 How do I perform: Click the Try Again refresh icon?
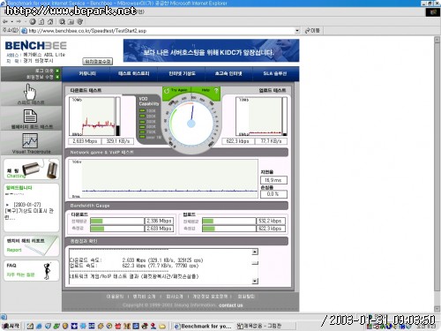click(x=167, y=91)
